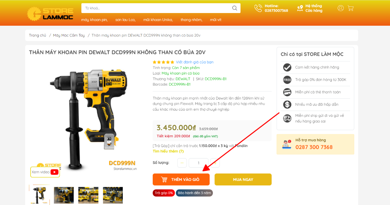390x205 pixels.
Task: Click the Store Lammoc logo
Action: tap(49, 13)
